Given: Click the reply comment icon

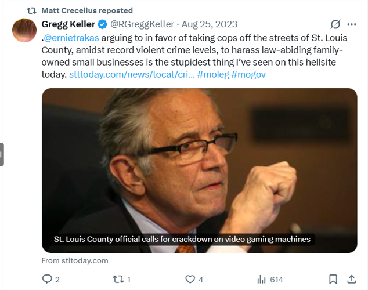Looking at the screenshot, I should tap(48, 279).
